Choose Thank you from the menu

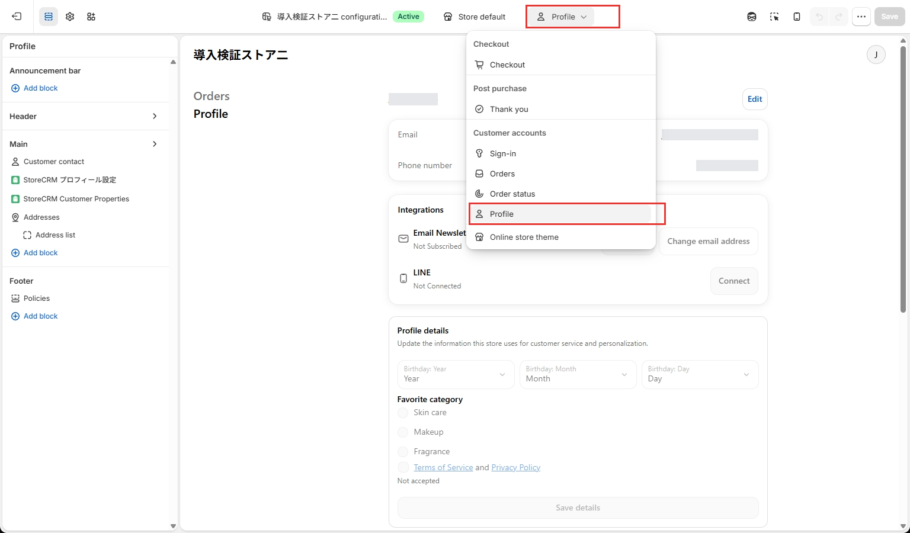coord(560,109)
